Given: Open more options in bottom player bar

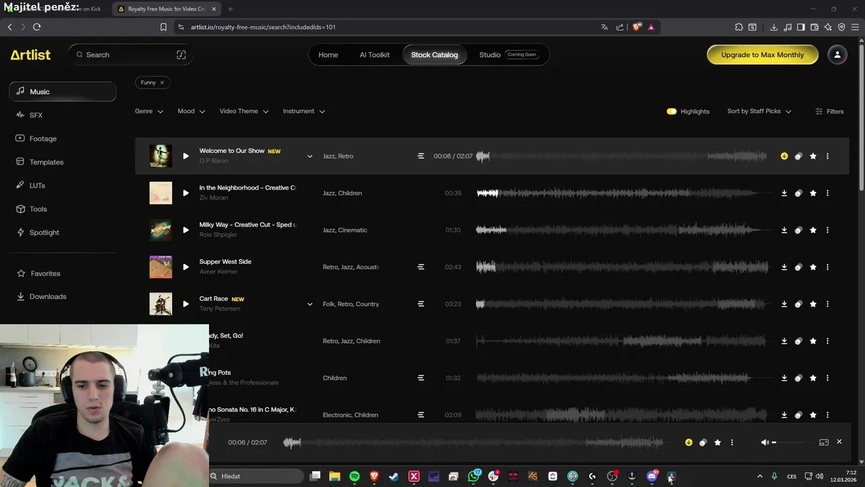Looking at the screenshot, I should pos(732,442).
